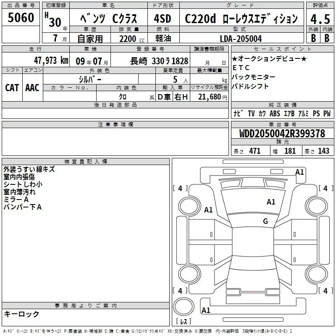Select the キーロック office notice
The height and width of the screenshot is (336, 336).
21,314
